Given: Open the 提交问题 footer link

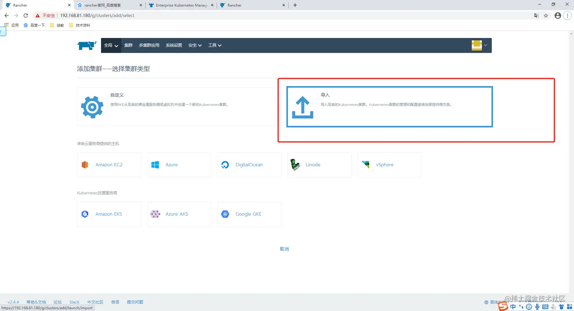Looking at the screenshot, I should coord(135,302).
